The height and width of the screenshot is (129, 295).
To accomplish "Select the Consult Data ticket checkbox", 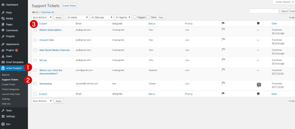I will point(35,40).
